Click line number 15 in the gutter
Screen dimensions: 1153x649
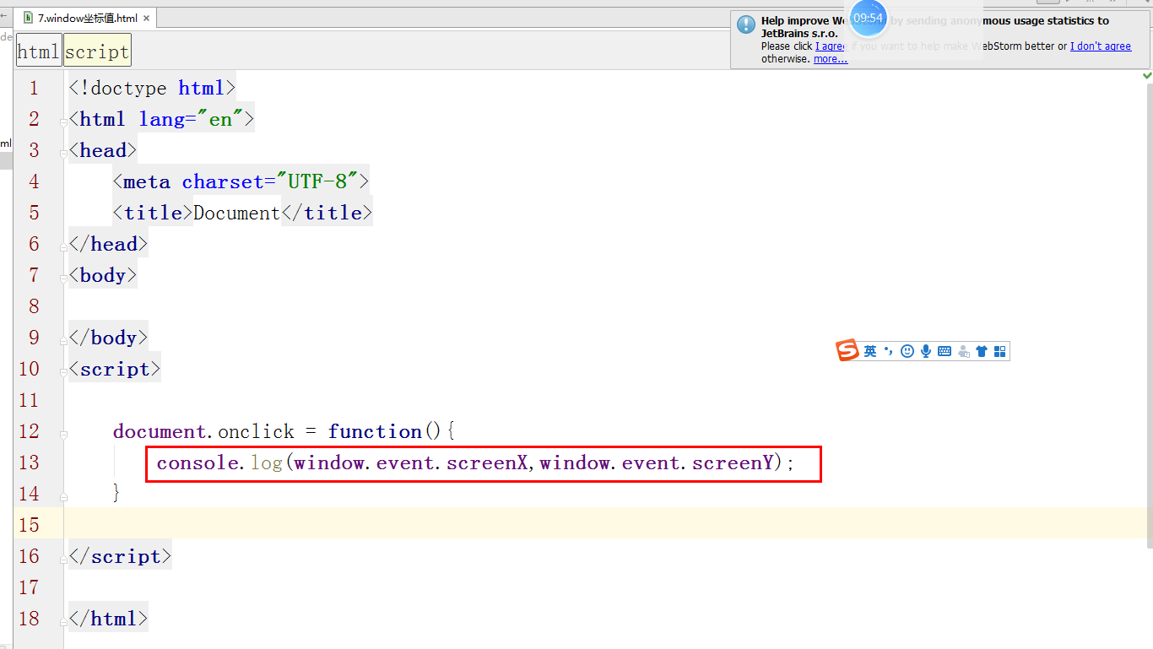(x=29, y=525)
